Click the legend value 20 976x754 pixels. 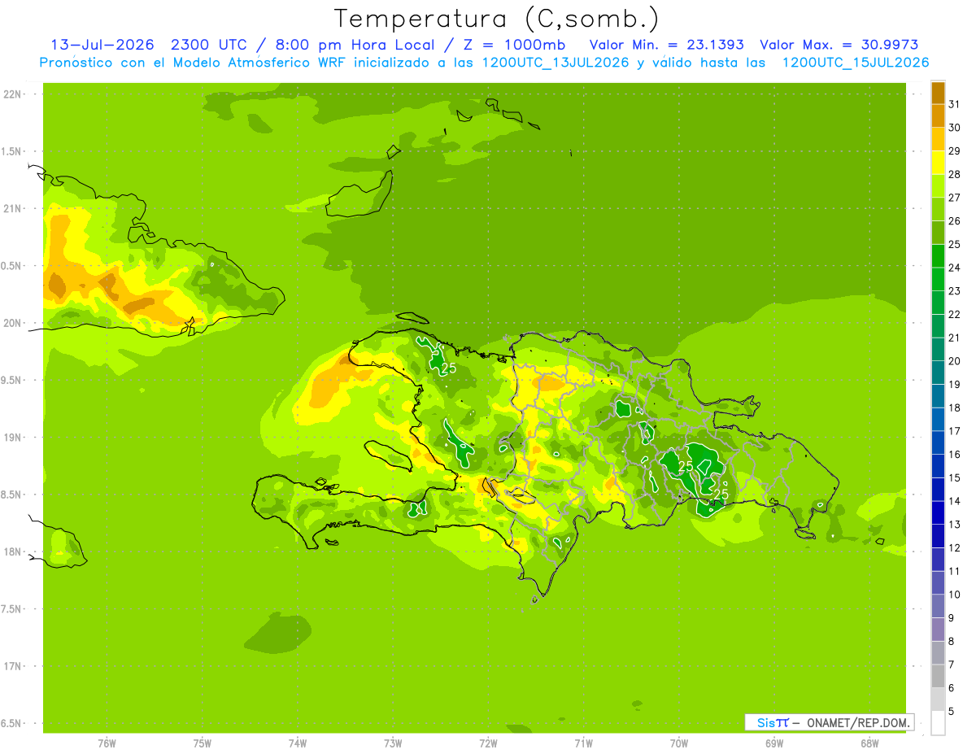(955, 361)
